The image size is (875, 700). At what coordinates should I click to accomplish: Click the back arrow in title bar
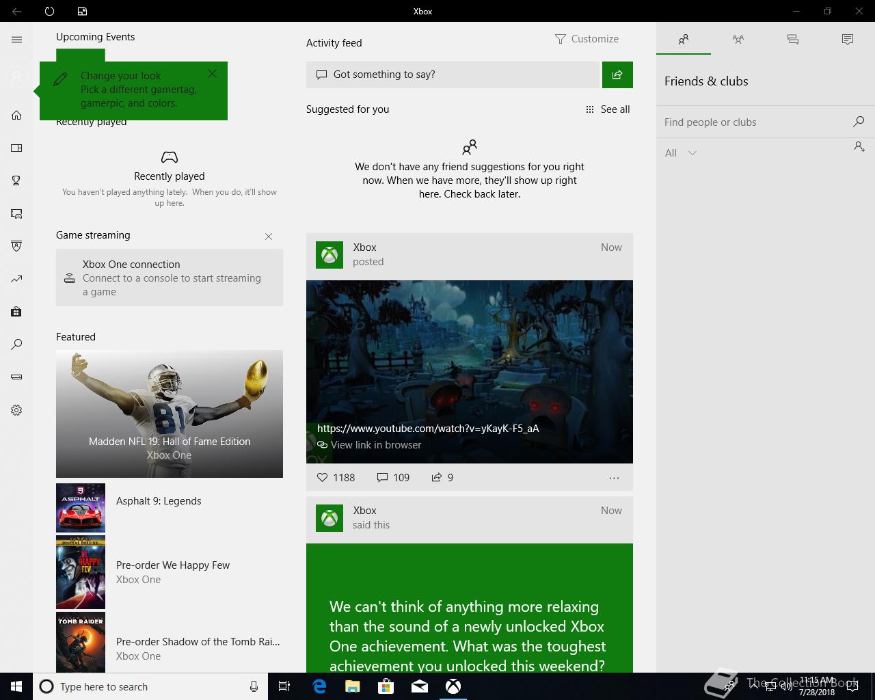16,11
